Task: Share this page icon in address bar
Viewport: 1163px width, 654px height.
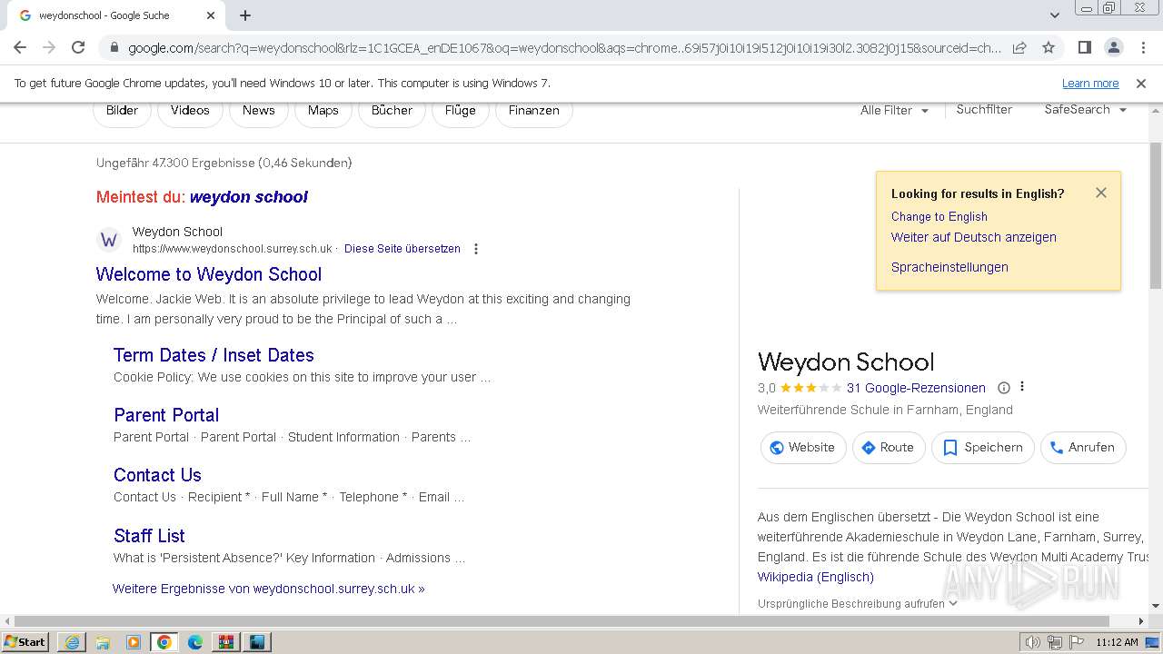Action: point(1019,47)
